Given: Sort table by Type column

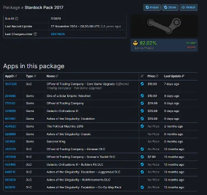Looking at the screenshot, I should point(31,76).
